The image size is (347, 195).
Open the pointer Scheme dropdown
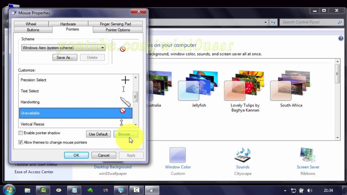[102, 47]
